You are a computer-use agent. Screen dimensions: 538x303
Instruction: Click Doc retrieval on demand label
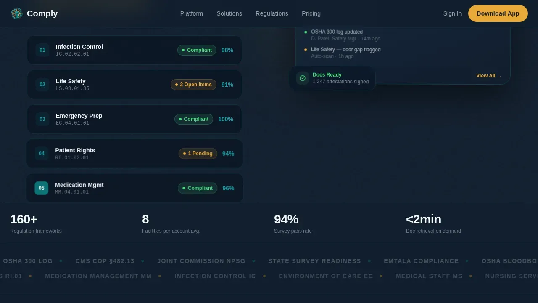[433, 231]
